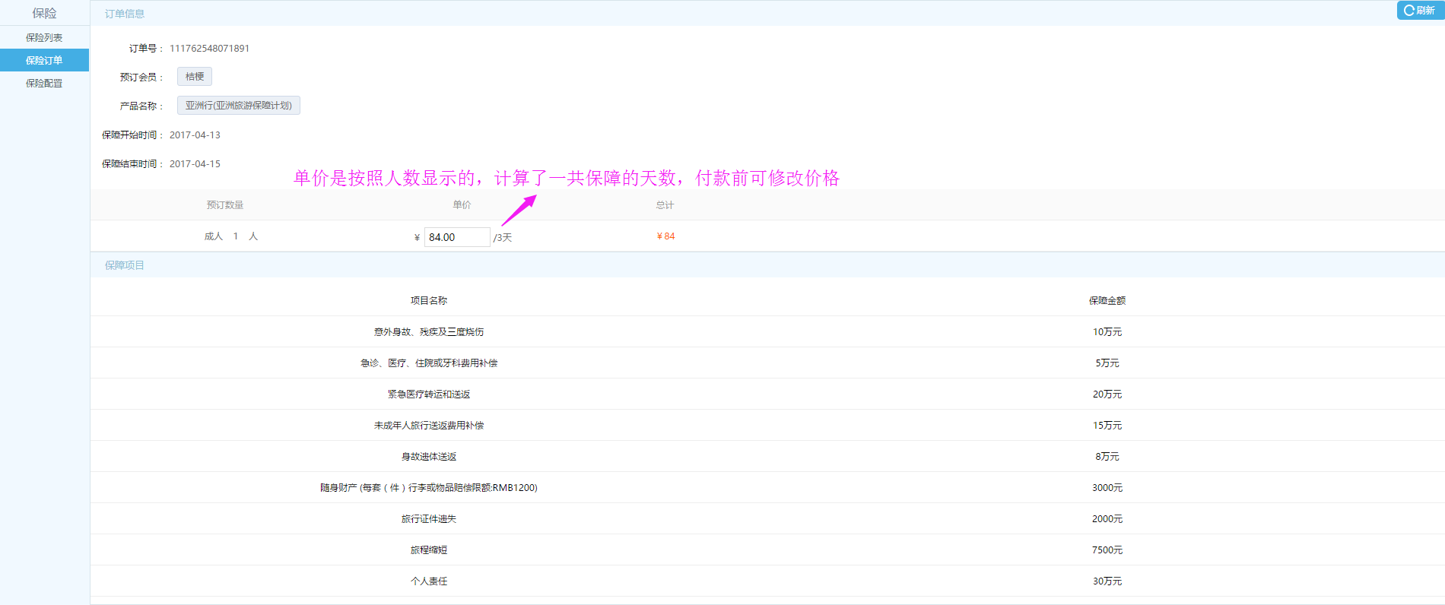Click the 保险 sidebar heading
The image size is (1445, 605).
(44, 13)
